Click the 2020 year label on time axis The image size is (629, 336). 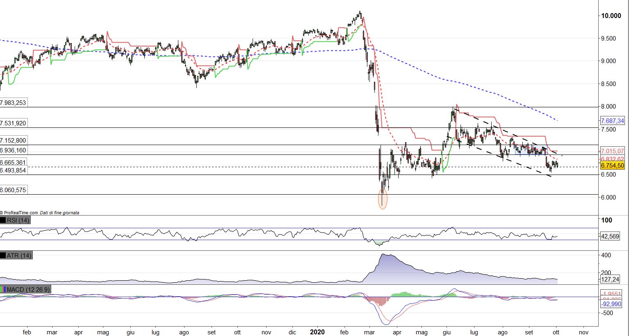coord(317,331)
